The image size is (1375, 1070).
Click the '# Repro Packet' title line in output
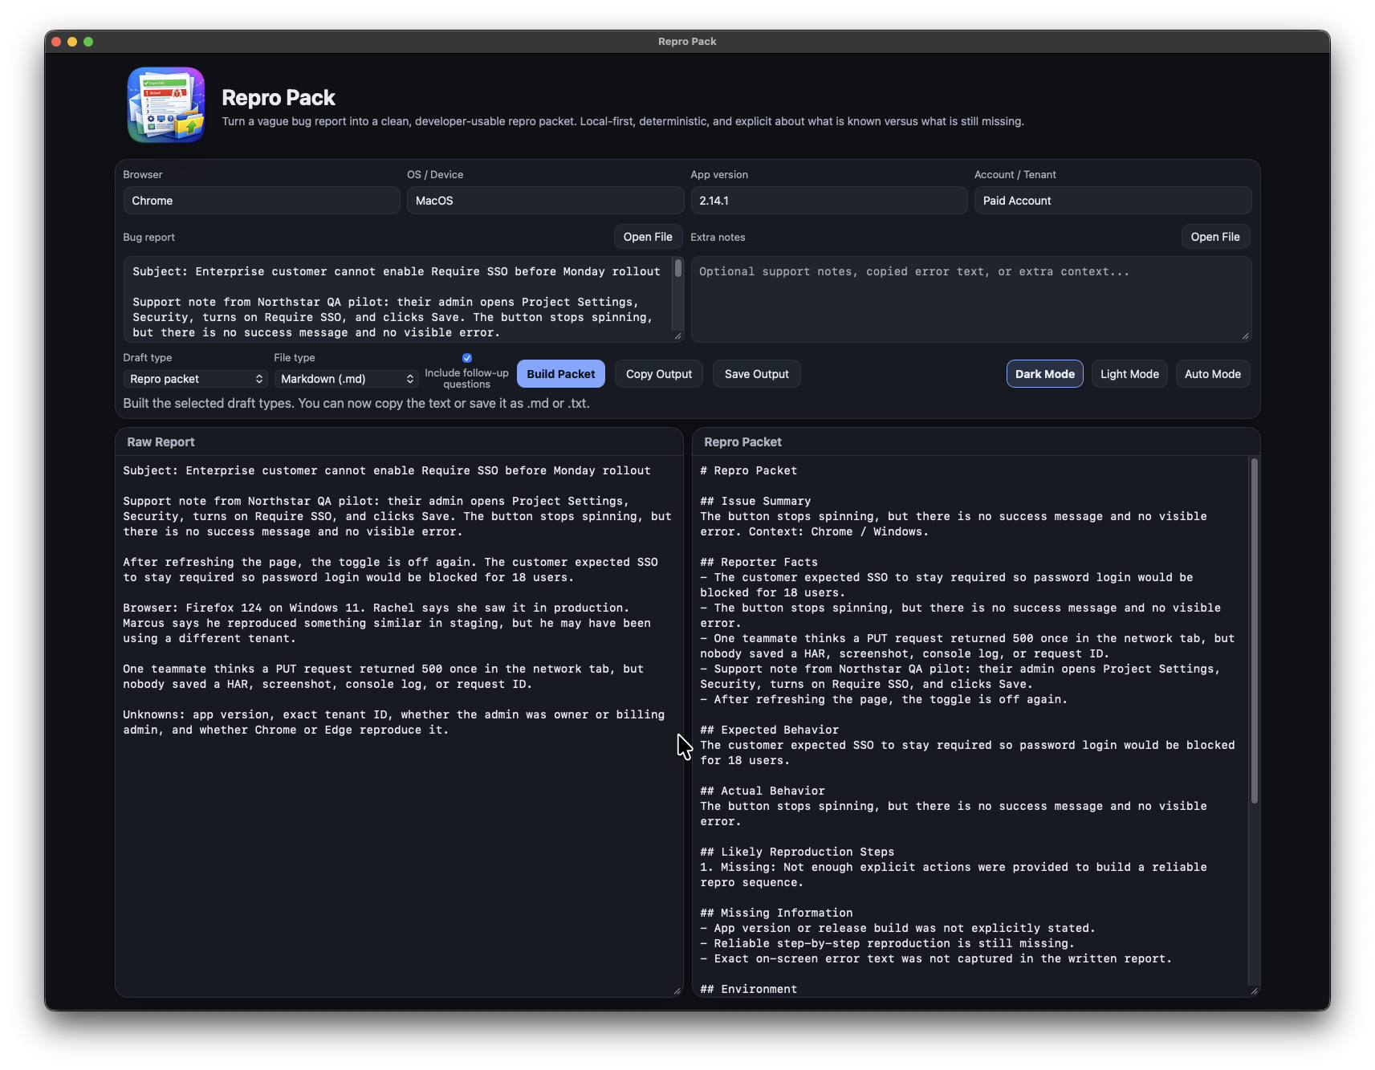pyautogui.click(x=748, y=470)
